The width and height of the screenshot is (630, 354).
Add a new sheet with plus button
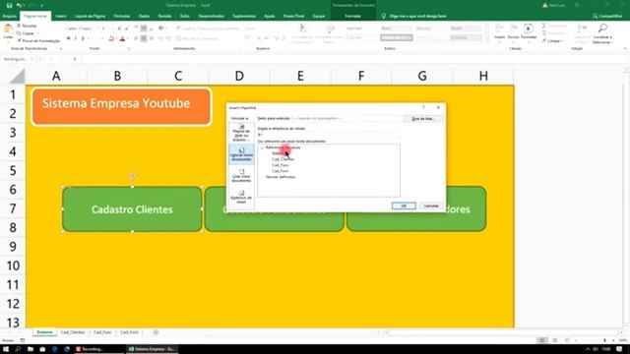coord(156,332)
